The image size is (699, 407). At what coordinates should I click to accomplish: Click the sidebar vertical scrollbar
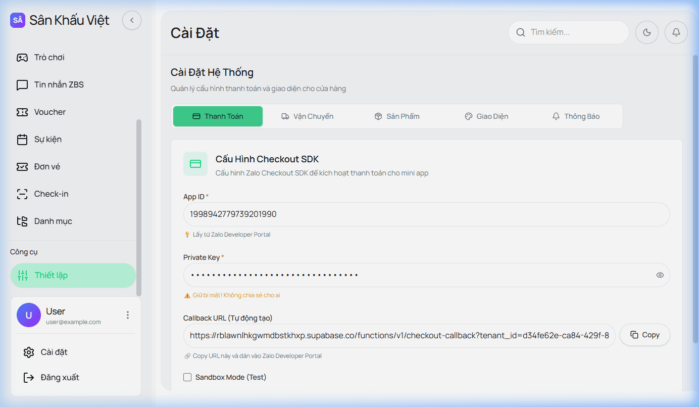click(139, 207)
